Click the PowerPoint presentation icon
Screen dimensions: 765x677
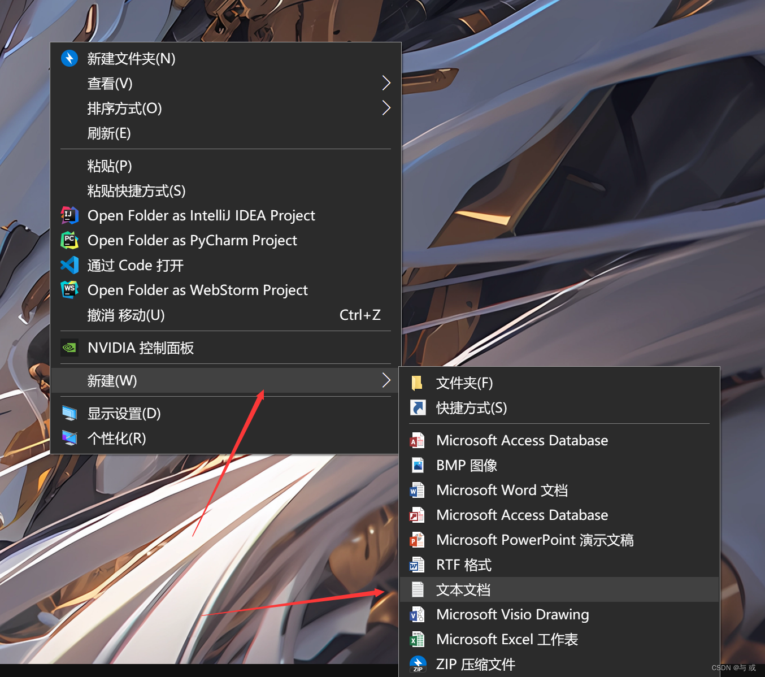coord(417,540)
